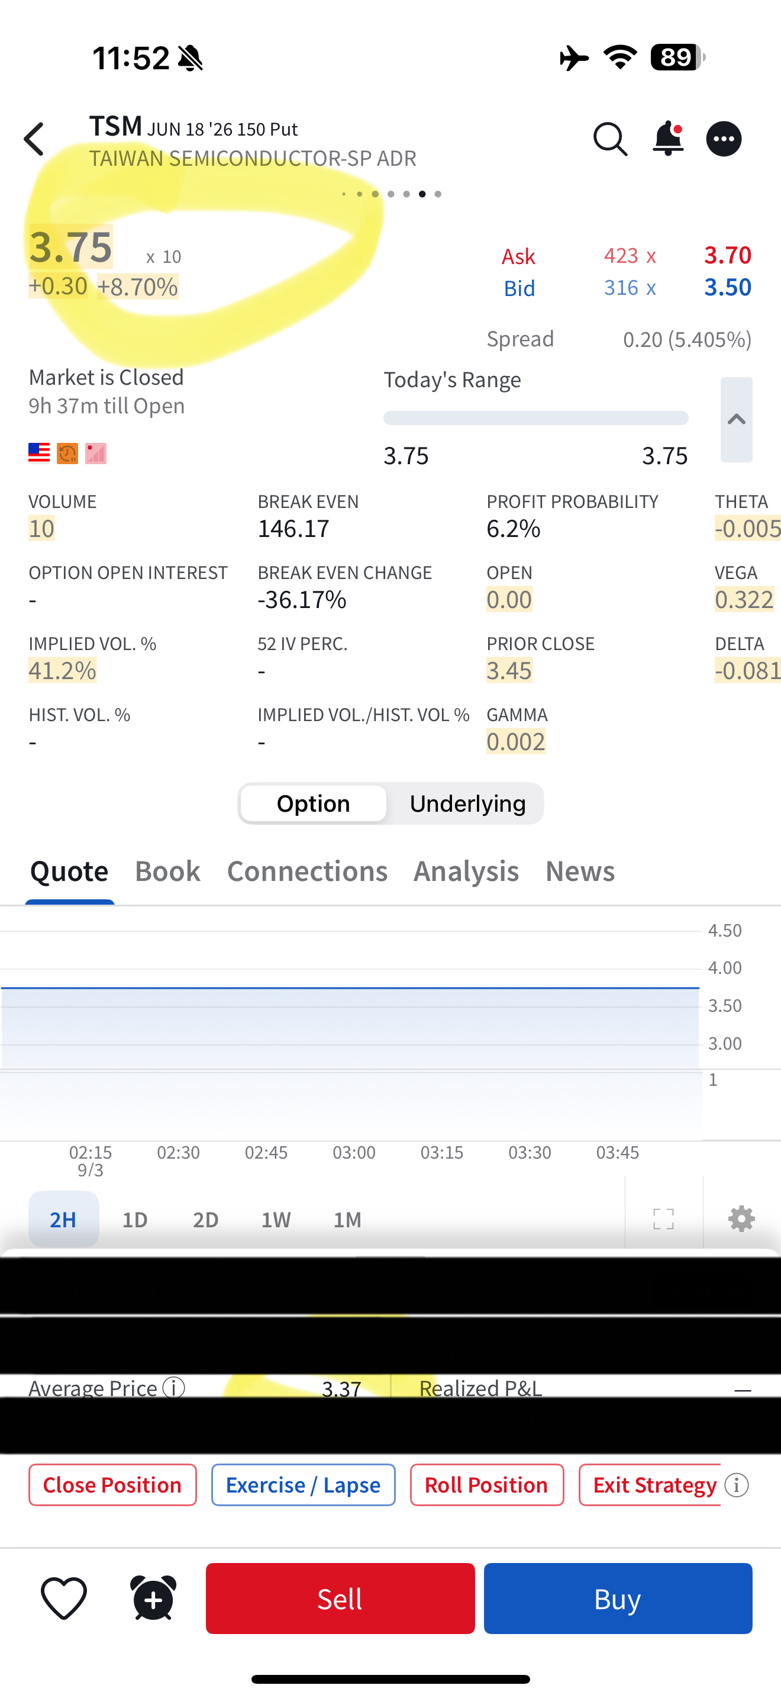Open Average Price info tooltip

point(174,1388)
